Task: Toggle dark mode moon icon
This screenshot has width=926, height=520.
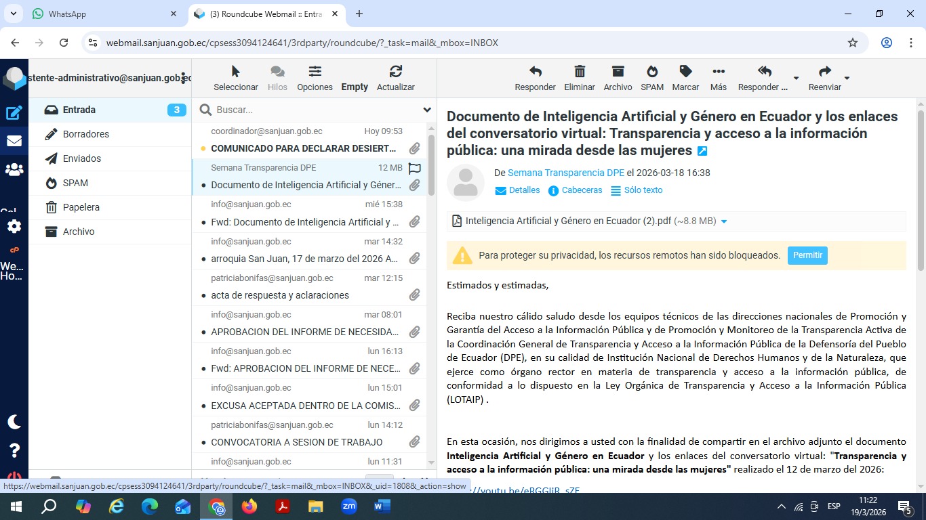Action: point(14,422)
